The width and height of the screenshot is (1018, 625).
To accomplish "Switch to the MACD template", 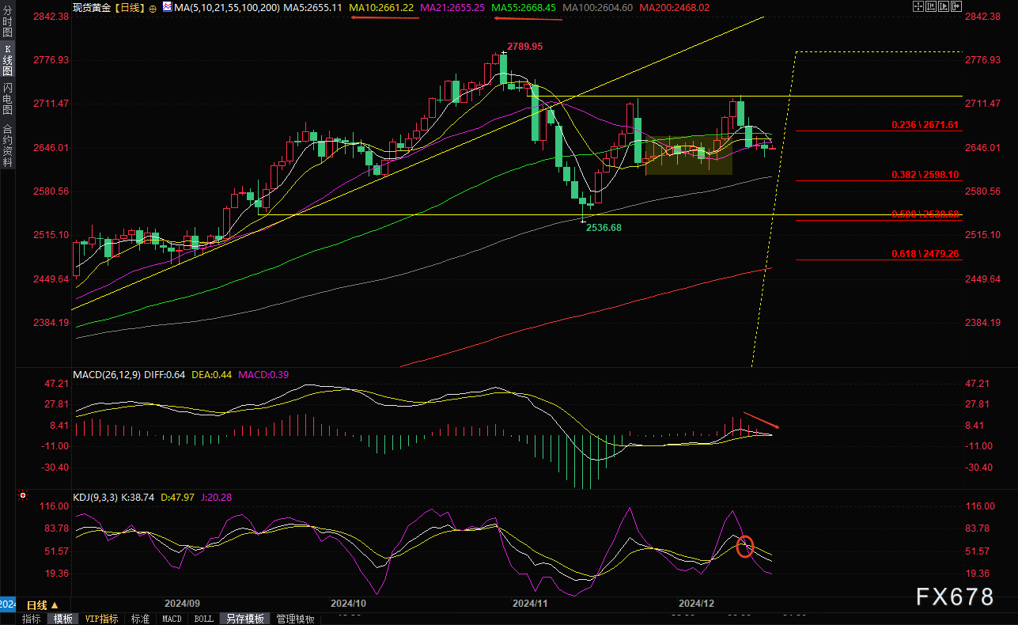I will (x=172, y=619).
